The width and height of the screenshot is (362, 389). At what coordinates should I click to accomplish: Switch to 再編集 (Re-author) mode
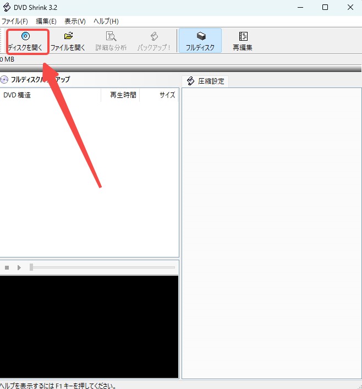243,41
